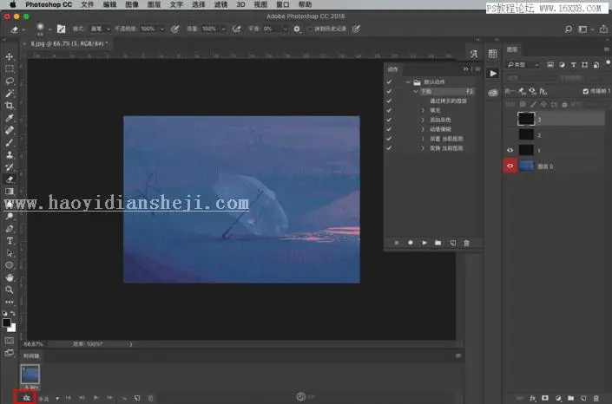Open the Libraries grid panel icon
612x404 pixels.
pyautogui.click(x=492, y=54)
